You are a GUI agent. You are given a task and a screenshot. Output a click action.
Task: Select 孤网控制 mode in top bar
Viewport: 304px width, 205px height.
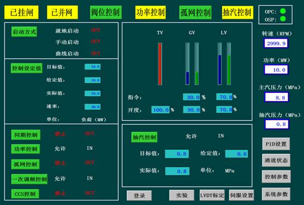point(195,12)
